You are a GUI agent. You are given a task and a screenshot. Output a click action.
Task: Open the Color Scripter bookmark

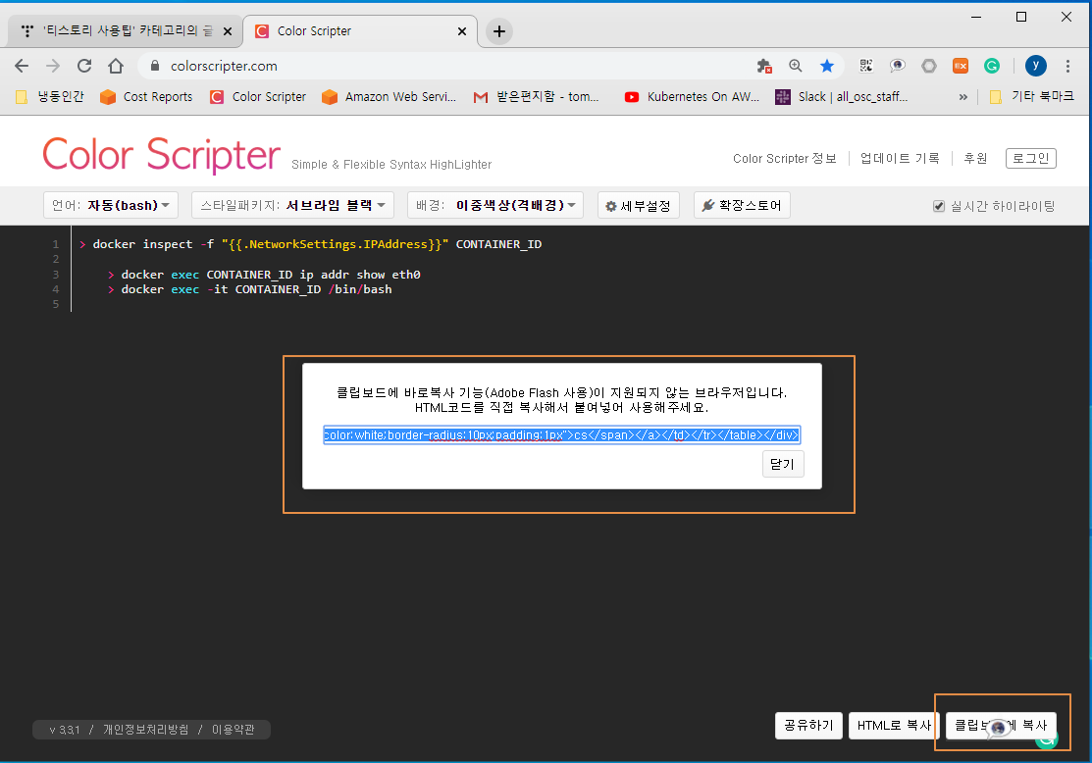[258, 97]
